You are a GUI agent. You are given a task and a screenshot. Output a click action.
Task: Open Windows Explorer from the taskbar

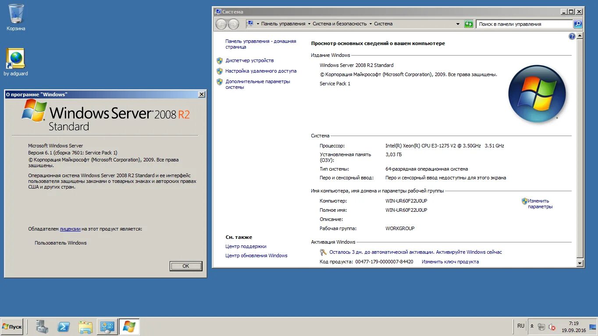click(85, 327)
